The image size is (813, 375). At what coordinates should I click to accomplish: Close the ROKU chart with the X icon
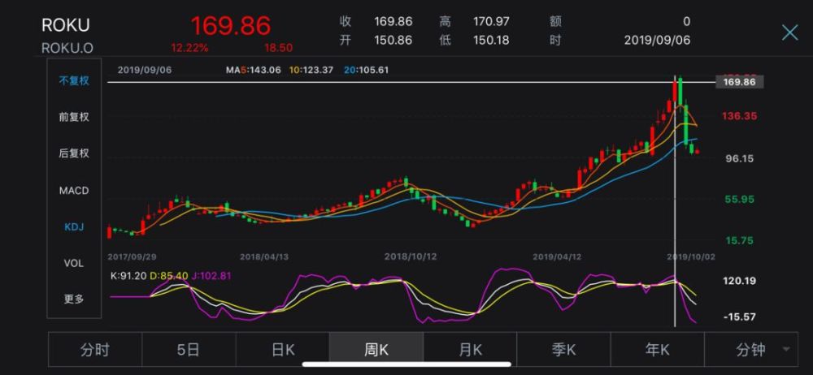pyautogui.click(x=789, y=32)
